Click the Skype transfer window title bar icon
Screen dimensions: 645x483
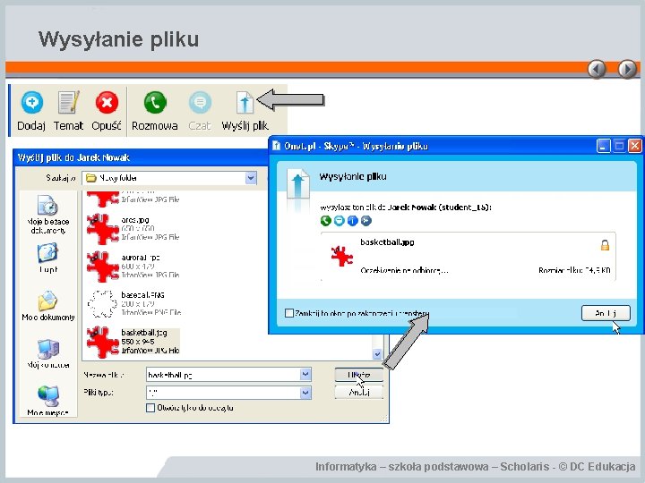click(x=277, y=146)
